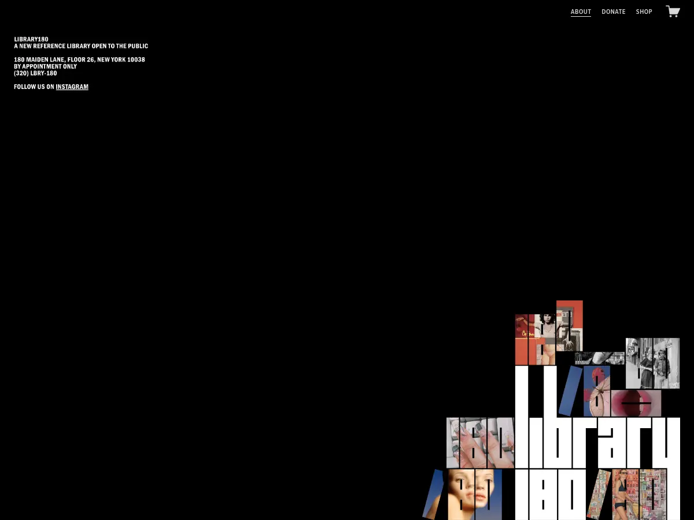Open the Donate page

point(614,12)
